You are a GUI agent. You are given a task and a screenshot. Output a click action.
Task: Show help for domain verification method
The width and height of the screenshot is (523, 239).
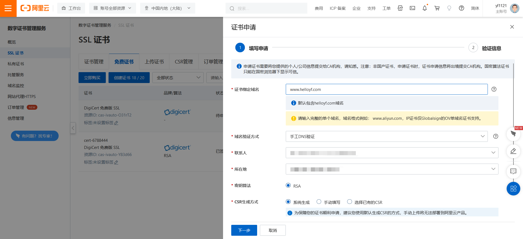(495, 136)
